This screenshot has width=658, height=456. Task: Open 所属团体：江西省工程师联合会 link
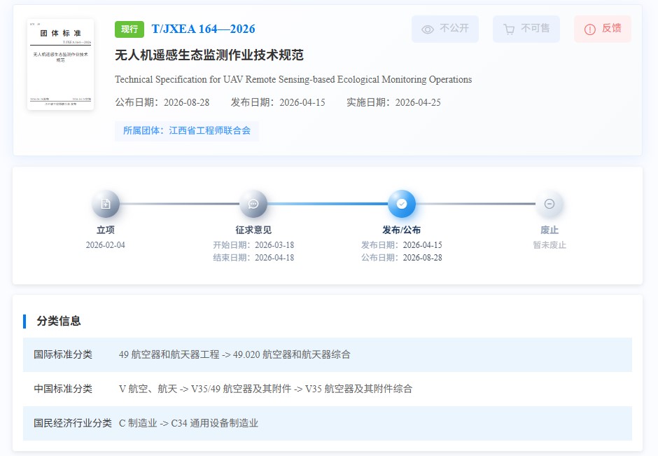click(187, 131)
